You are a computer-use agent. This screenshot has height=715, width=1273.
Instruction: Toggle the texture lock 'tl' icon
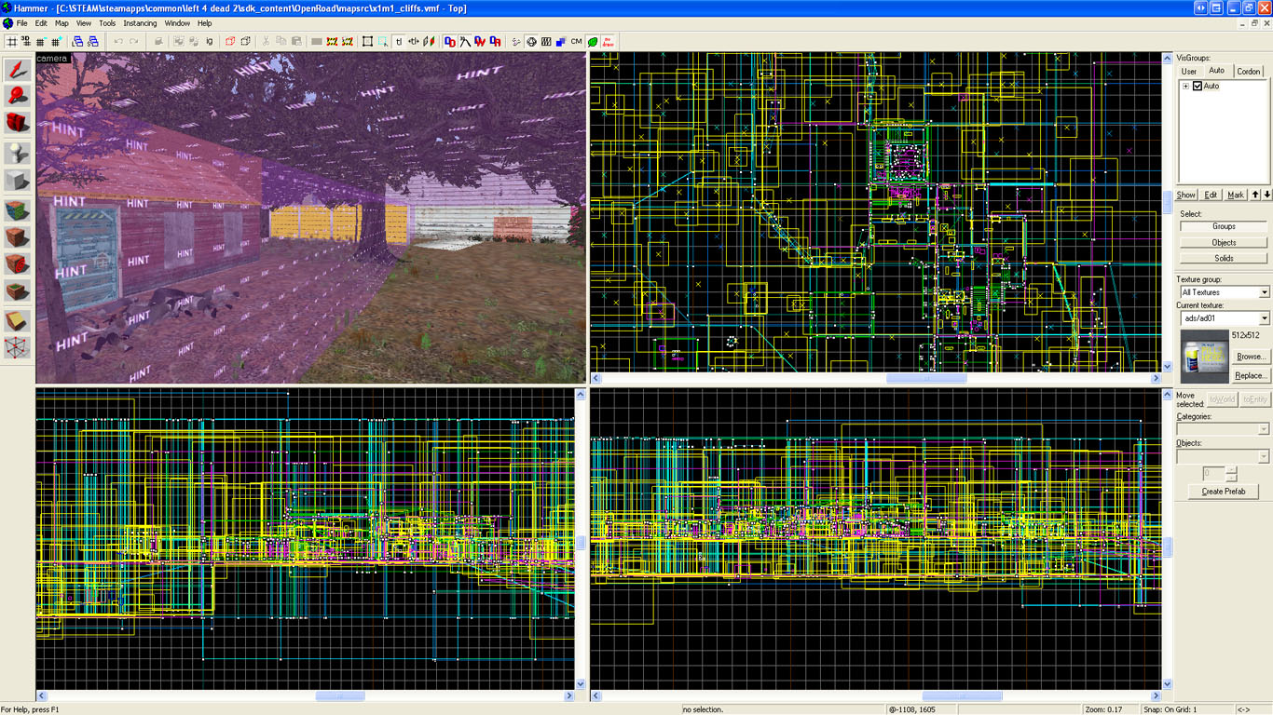pos(399,42)
